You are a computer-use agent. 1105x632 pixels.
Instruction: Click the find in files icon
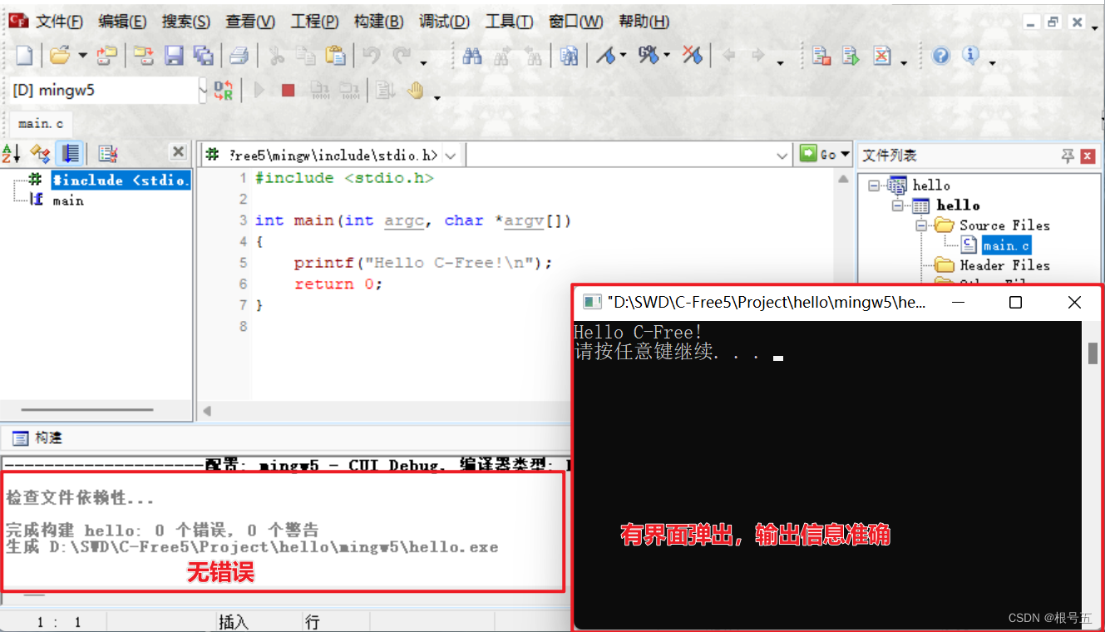tap(569, 56)
